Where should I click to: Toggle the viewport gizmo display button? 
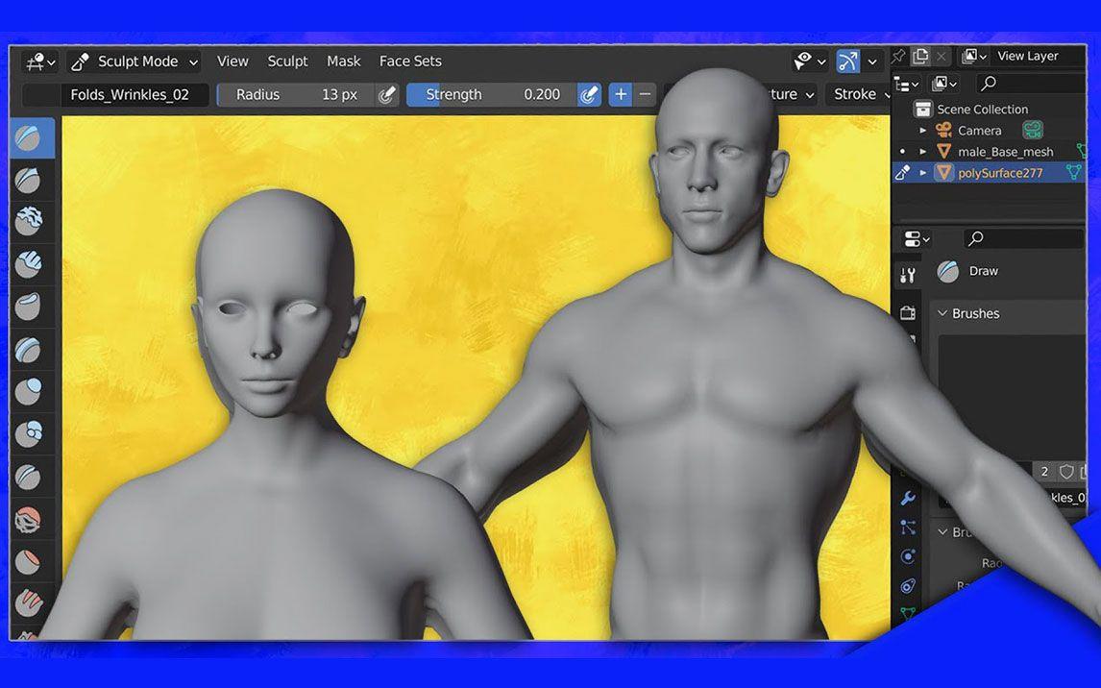coord(847,61)
